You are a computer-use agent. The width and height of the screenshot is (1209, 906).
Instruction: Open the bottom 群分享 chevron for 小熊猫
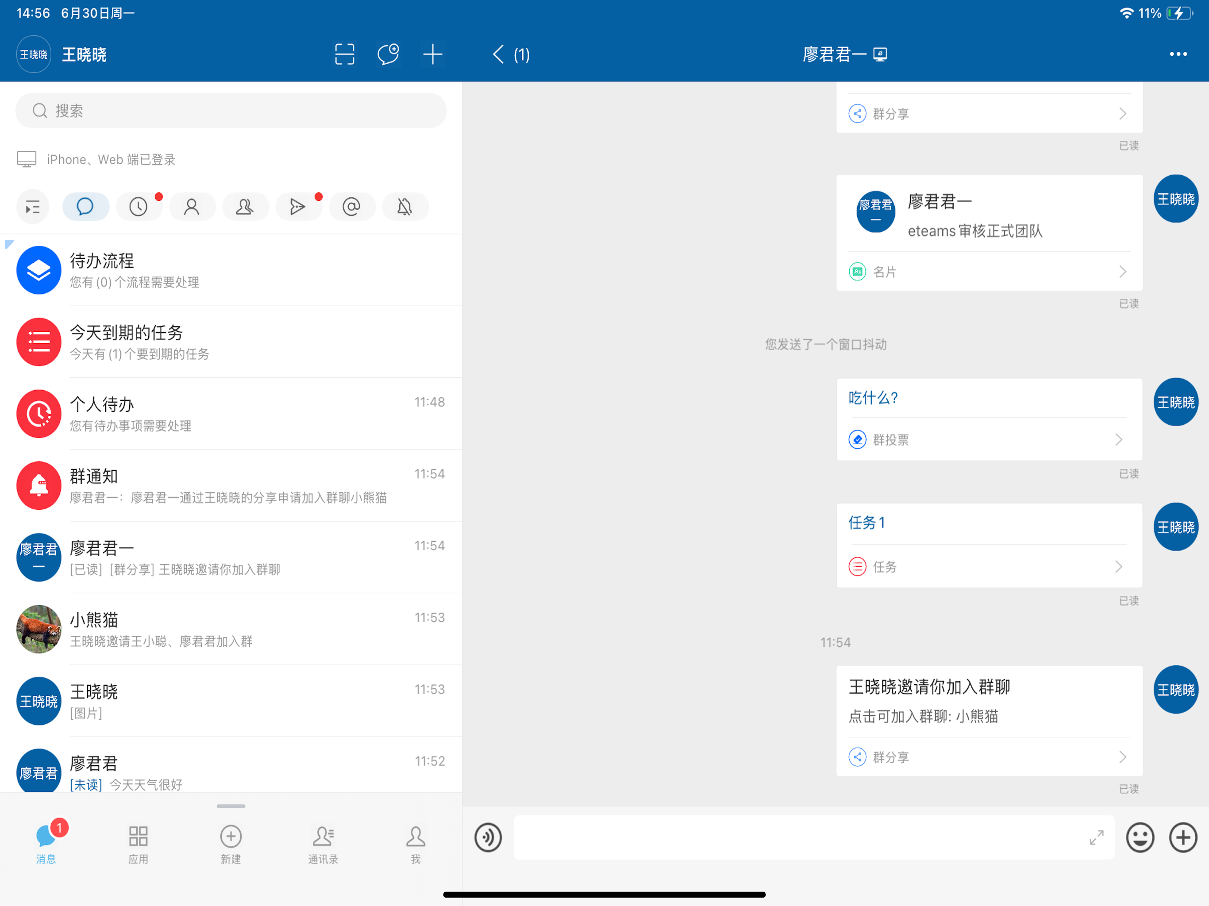(x=1123, y=757)
